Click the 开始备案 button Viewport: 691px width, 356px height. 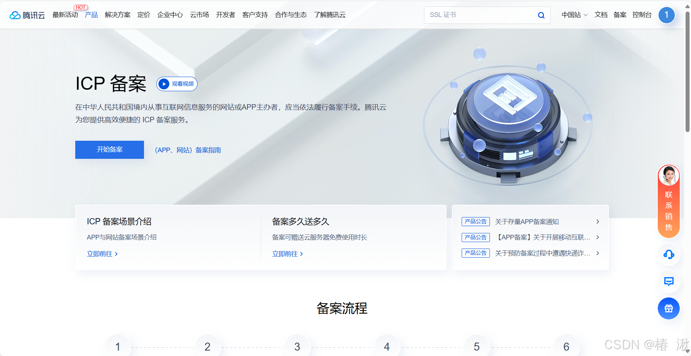[110, 150]
